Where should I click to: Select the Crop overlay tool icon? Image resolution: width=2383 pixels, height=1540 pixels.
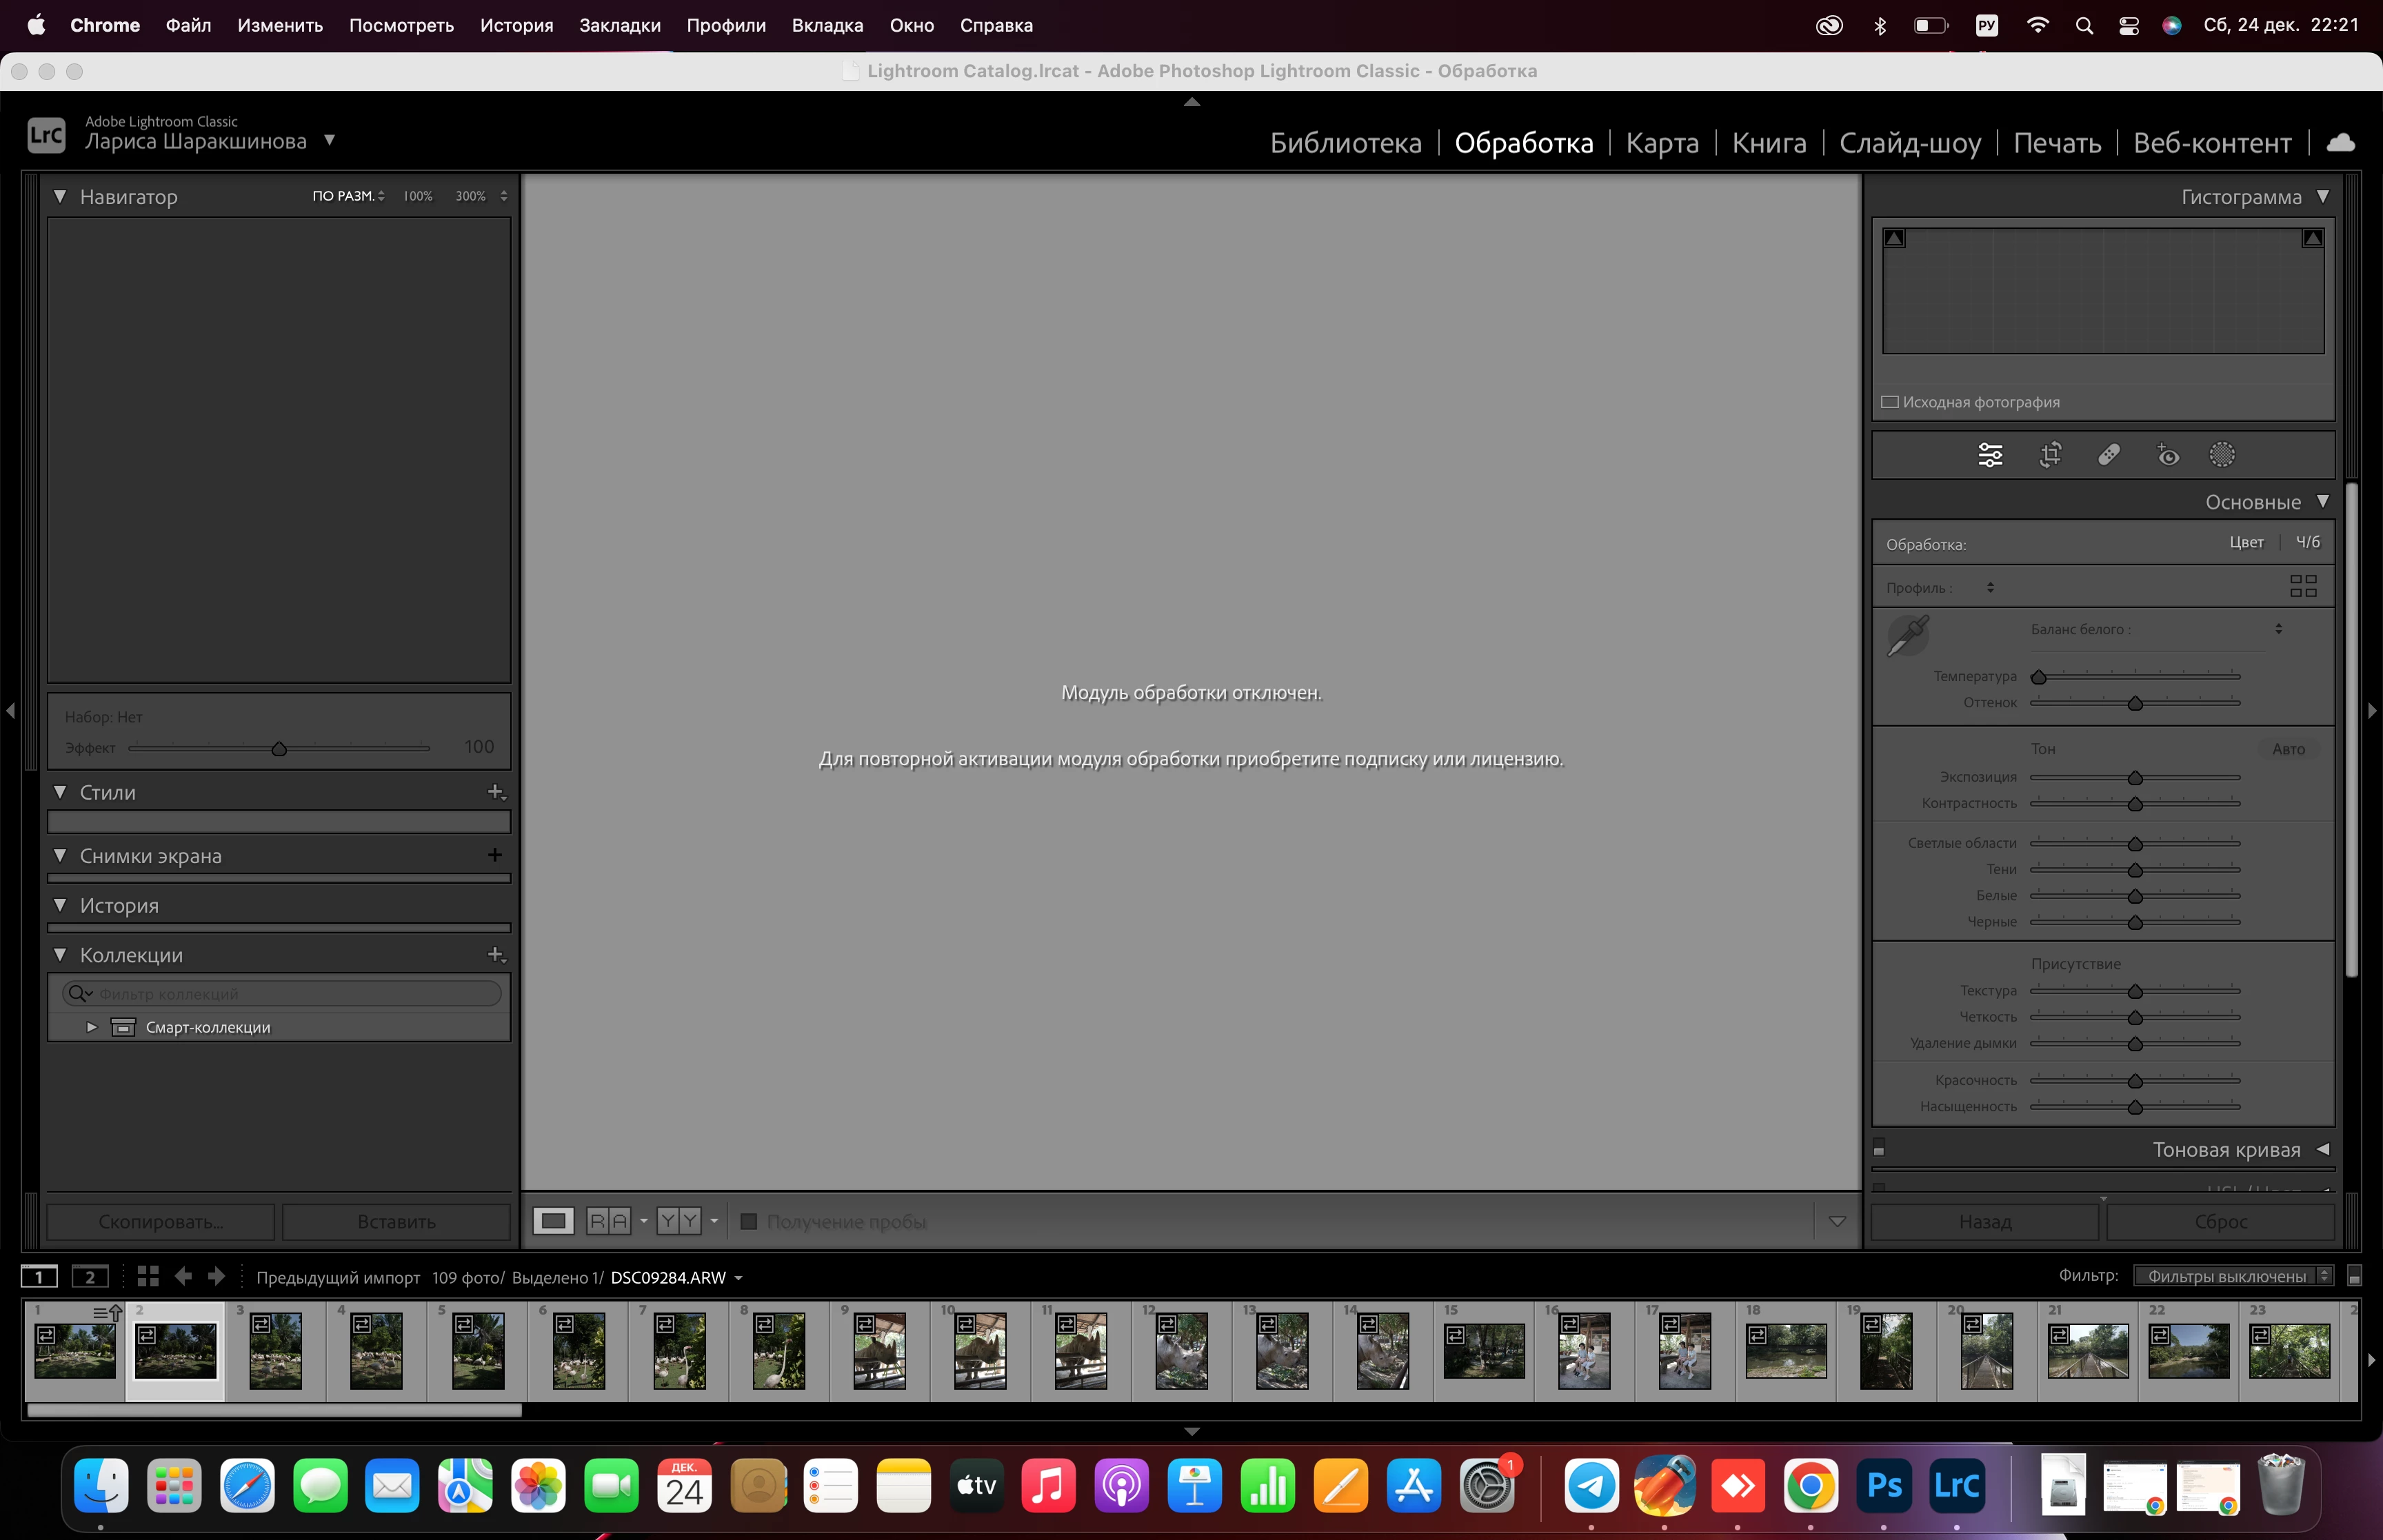pos(2050,455)
